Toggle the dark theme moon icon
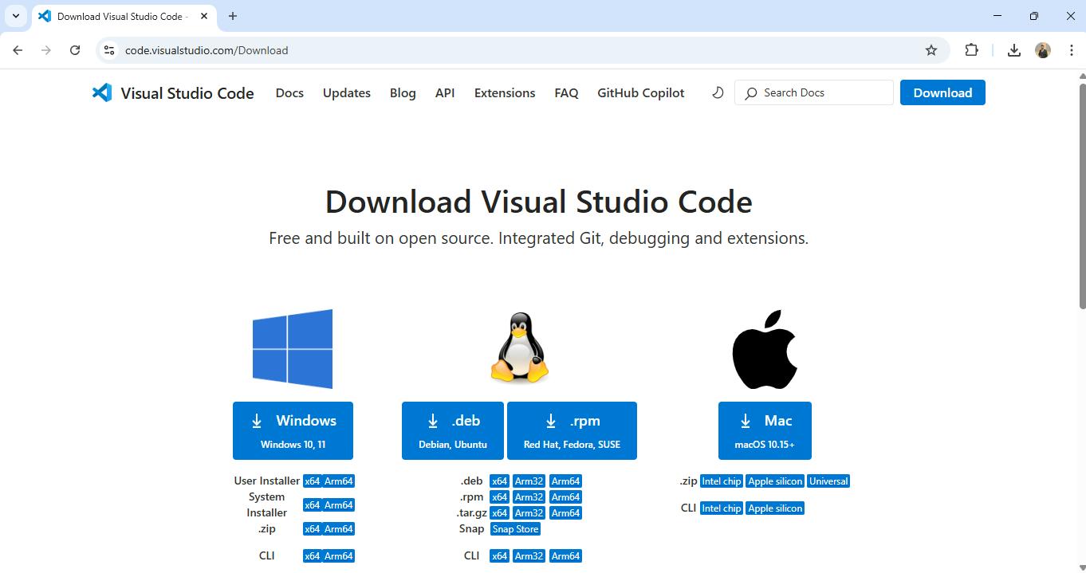Screen dimensions: 1086x573 (718, 92)
